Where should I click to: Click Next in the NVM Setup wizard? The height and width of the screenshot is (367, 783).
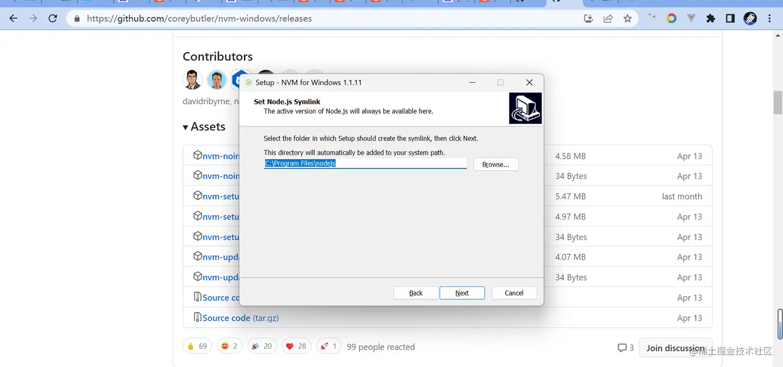pos(462,293)
